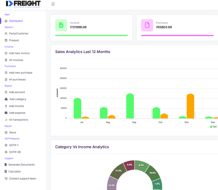The width and height of the screenshot is (218, 190).
Task: Go to the Product page
Action: tap(14, 40)
